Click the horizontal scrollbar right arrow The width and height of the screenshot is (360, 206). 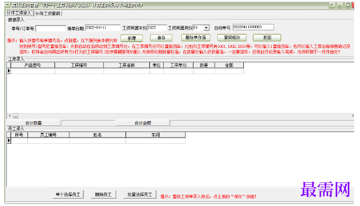(x=353, y=116)
